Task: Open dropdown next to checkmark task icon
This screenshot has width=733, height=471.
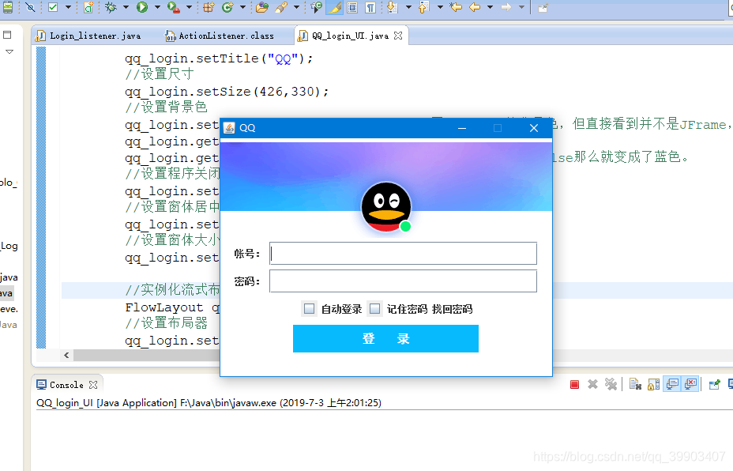Action: coord(68,7)
